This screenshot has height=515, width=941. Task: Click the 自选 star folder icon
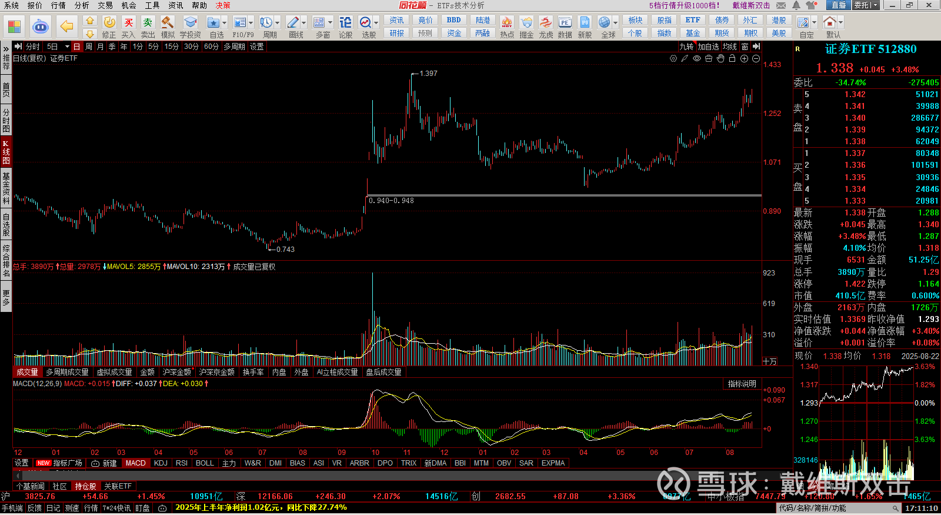(213, 22)
